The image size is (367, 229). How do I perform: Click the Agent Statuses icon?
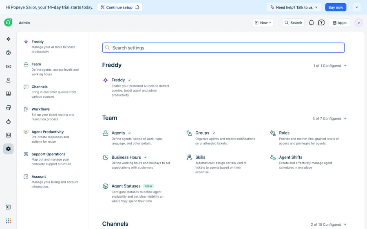pos(106,186)
